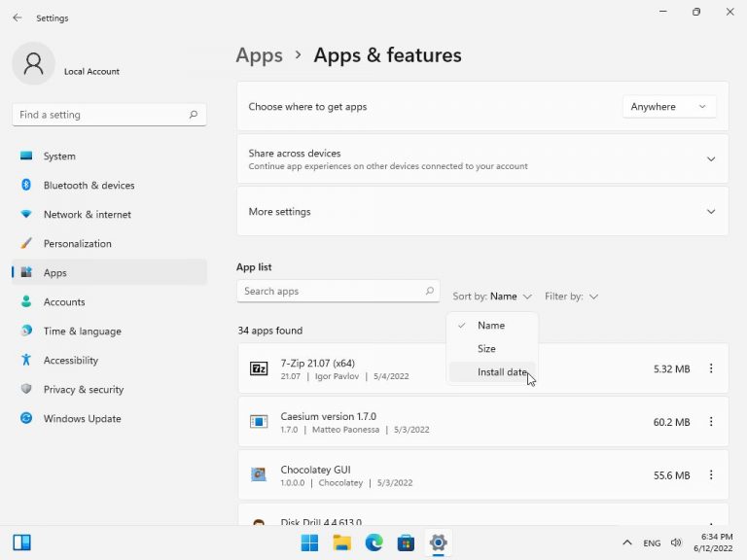Open Microsoft Store from the taskbar
The image size is (747, 560).
pyautogui.click(x=407, y=542)
